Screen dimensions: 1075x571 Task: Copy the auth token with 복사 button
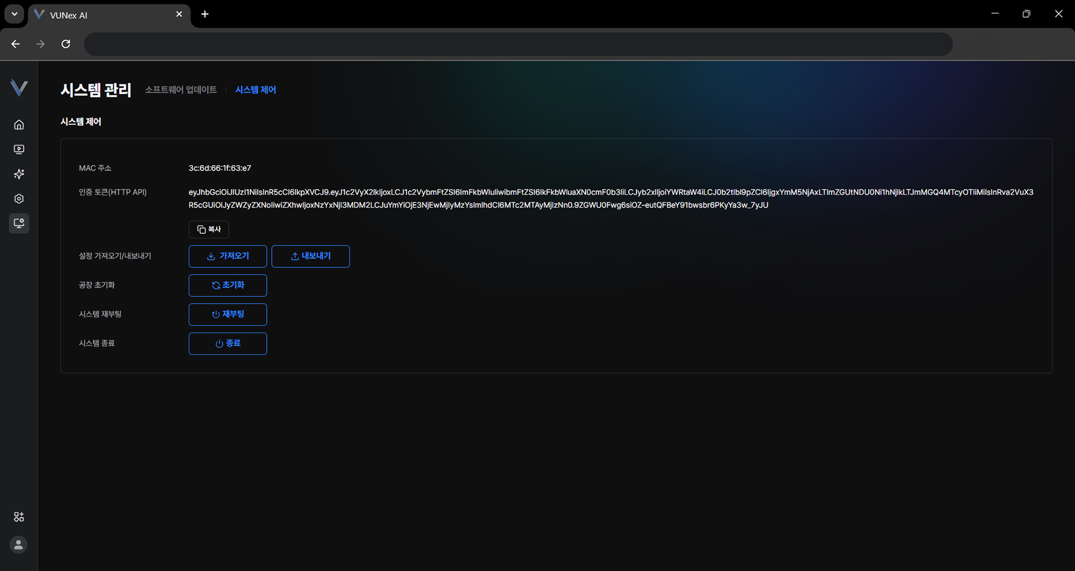tap(209, 229)
